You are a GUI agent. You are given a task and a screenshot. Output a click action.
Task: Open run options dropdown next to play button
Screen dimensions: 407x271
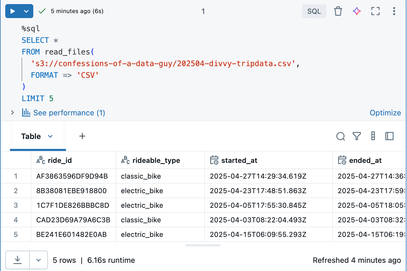pos(26,11)
